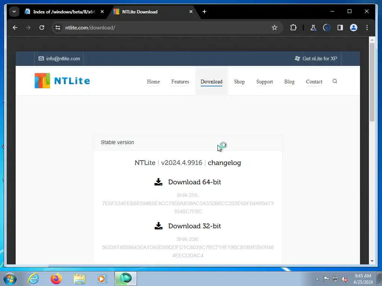
Task: Bookmark this page with the star icon
Action: 275,28
